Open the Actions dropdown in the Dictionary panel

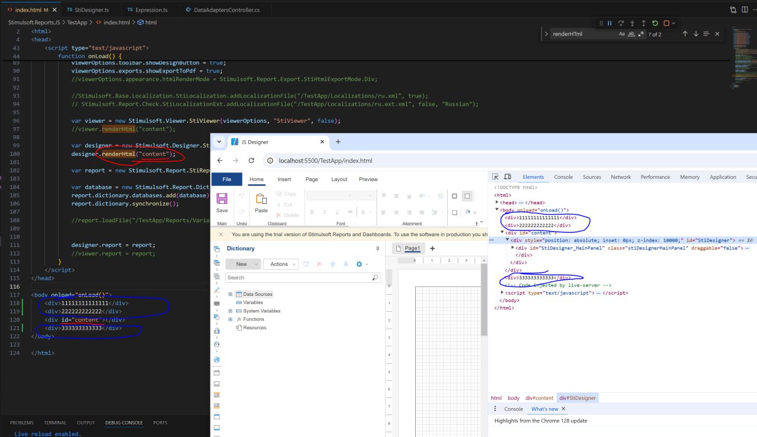(x=281, y=264)
